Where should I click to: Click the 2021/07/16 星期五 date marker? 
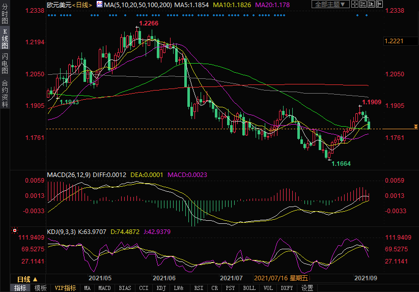(281, 278)
